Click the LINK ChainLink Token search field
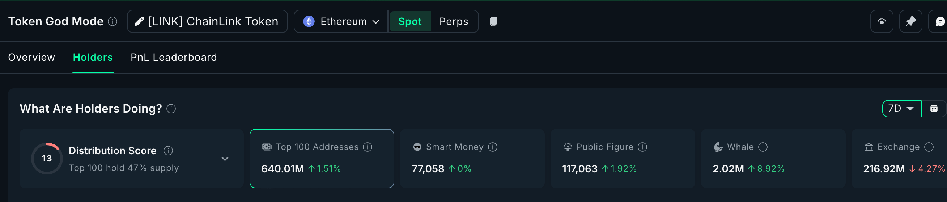This screenshot has width=947, height=202. pos(207,21)
